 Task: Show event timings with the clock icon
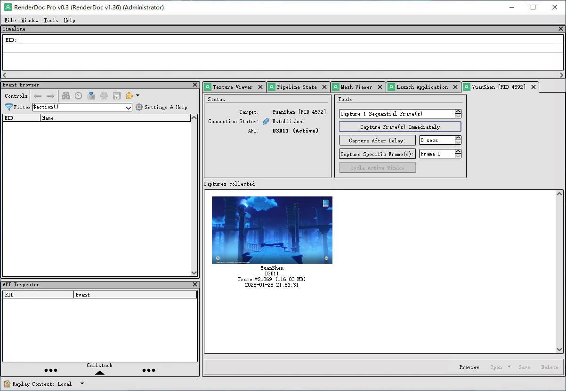click(78, 95)
